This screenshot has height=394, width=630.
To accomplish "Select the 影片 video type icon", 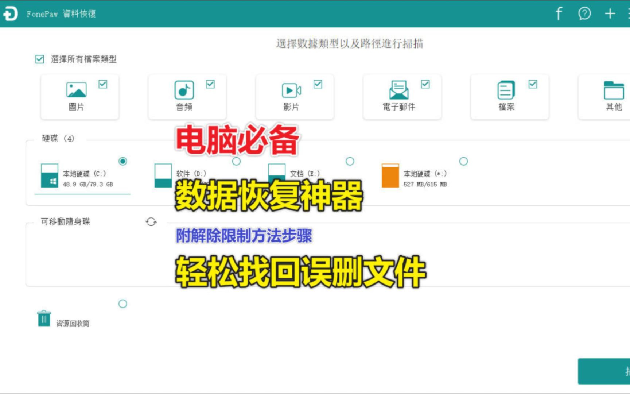I will (291, 90).
